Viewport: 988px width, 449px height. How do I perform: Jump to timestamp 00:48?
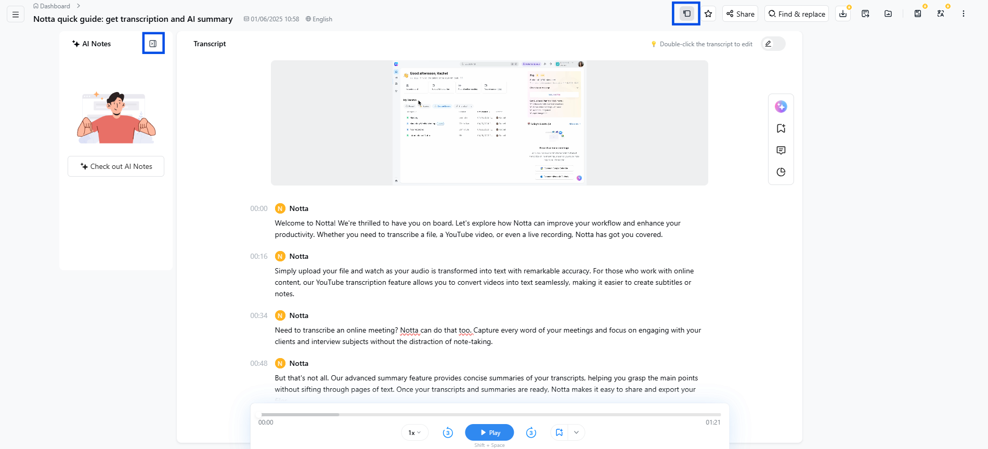coord(259,363)
